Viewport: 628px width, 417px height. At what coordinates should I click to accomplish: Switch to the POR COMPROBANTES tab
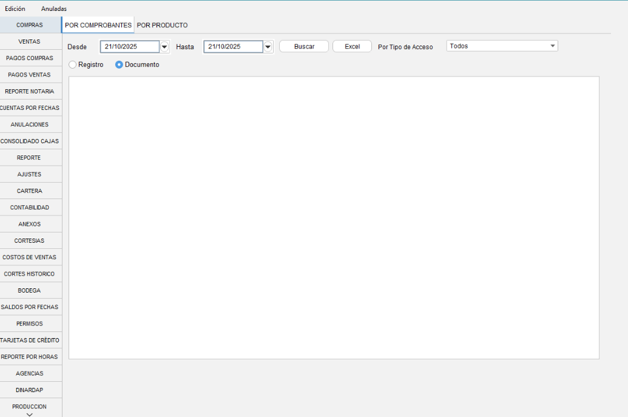(x=98, y=25)
